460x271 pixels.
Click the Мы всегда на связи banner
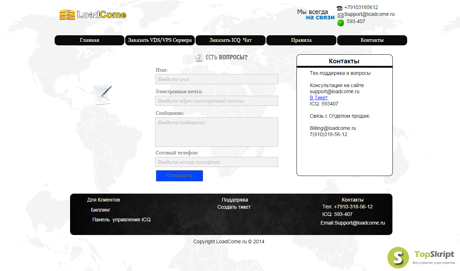[x=316, y=14]
